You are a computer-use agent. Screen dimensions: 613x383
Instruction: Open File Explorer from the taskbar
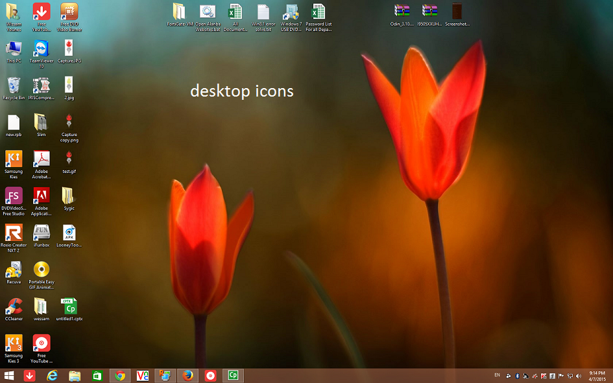point(75,376)
